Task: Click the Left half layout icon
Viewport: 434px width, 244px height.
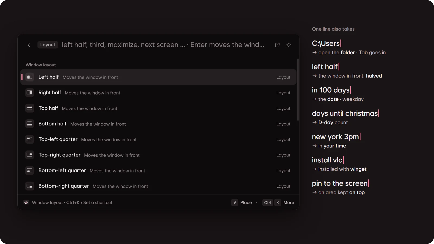Action: 30,77
